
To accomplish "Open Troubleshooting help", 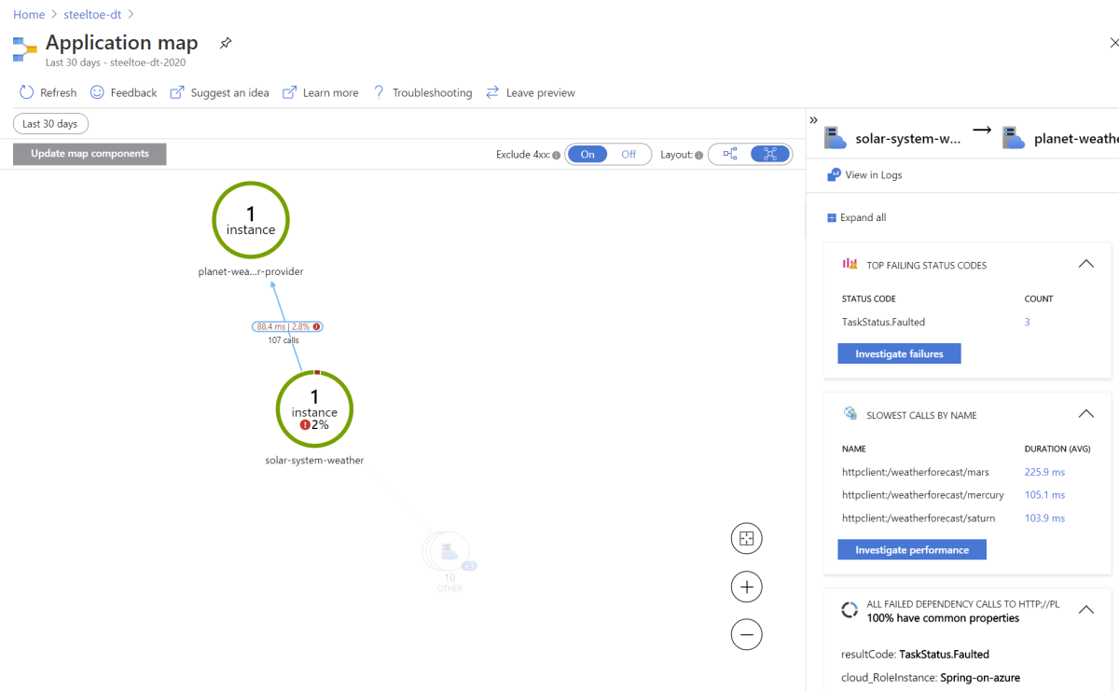I will click(422, 92).
